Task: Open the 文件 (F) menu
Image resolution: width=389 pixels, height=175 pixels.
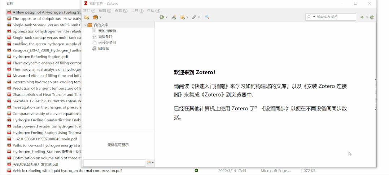Action: click(x=89, y=11)
